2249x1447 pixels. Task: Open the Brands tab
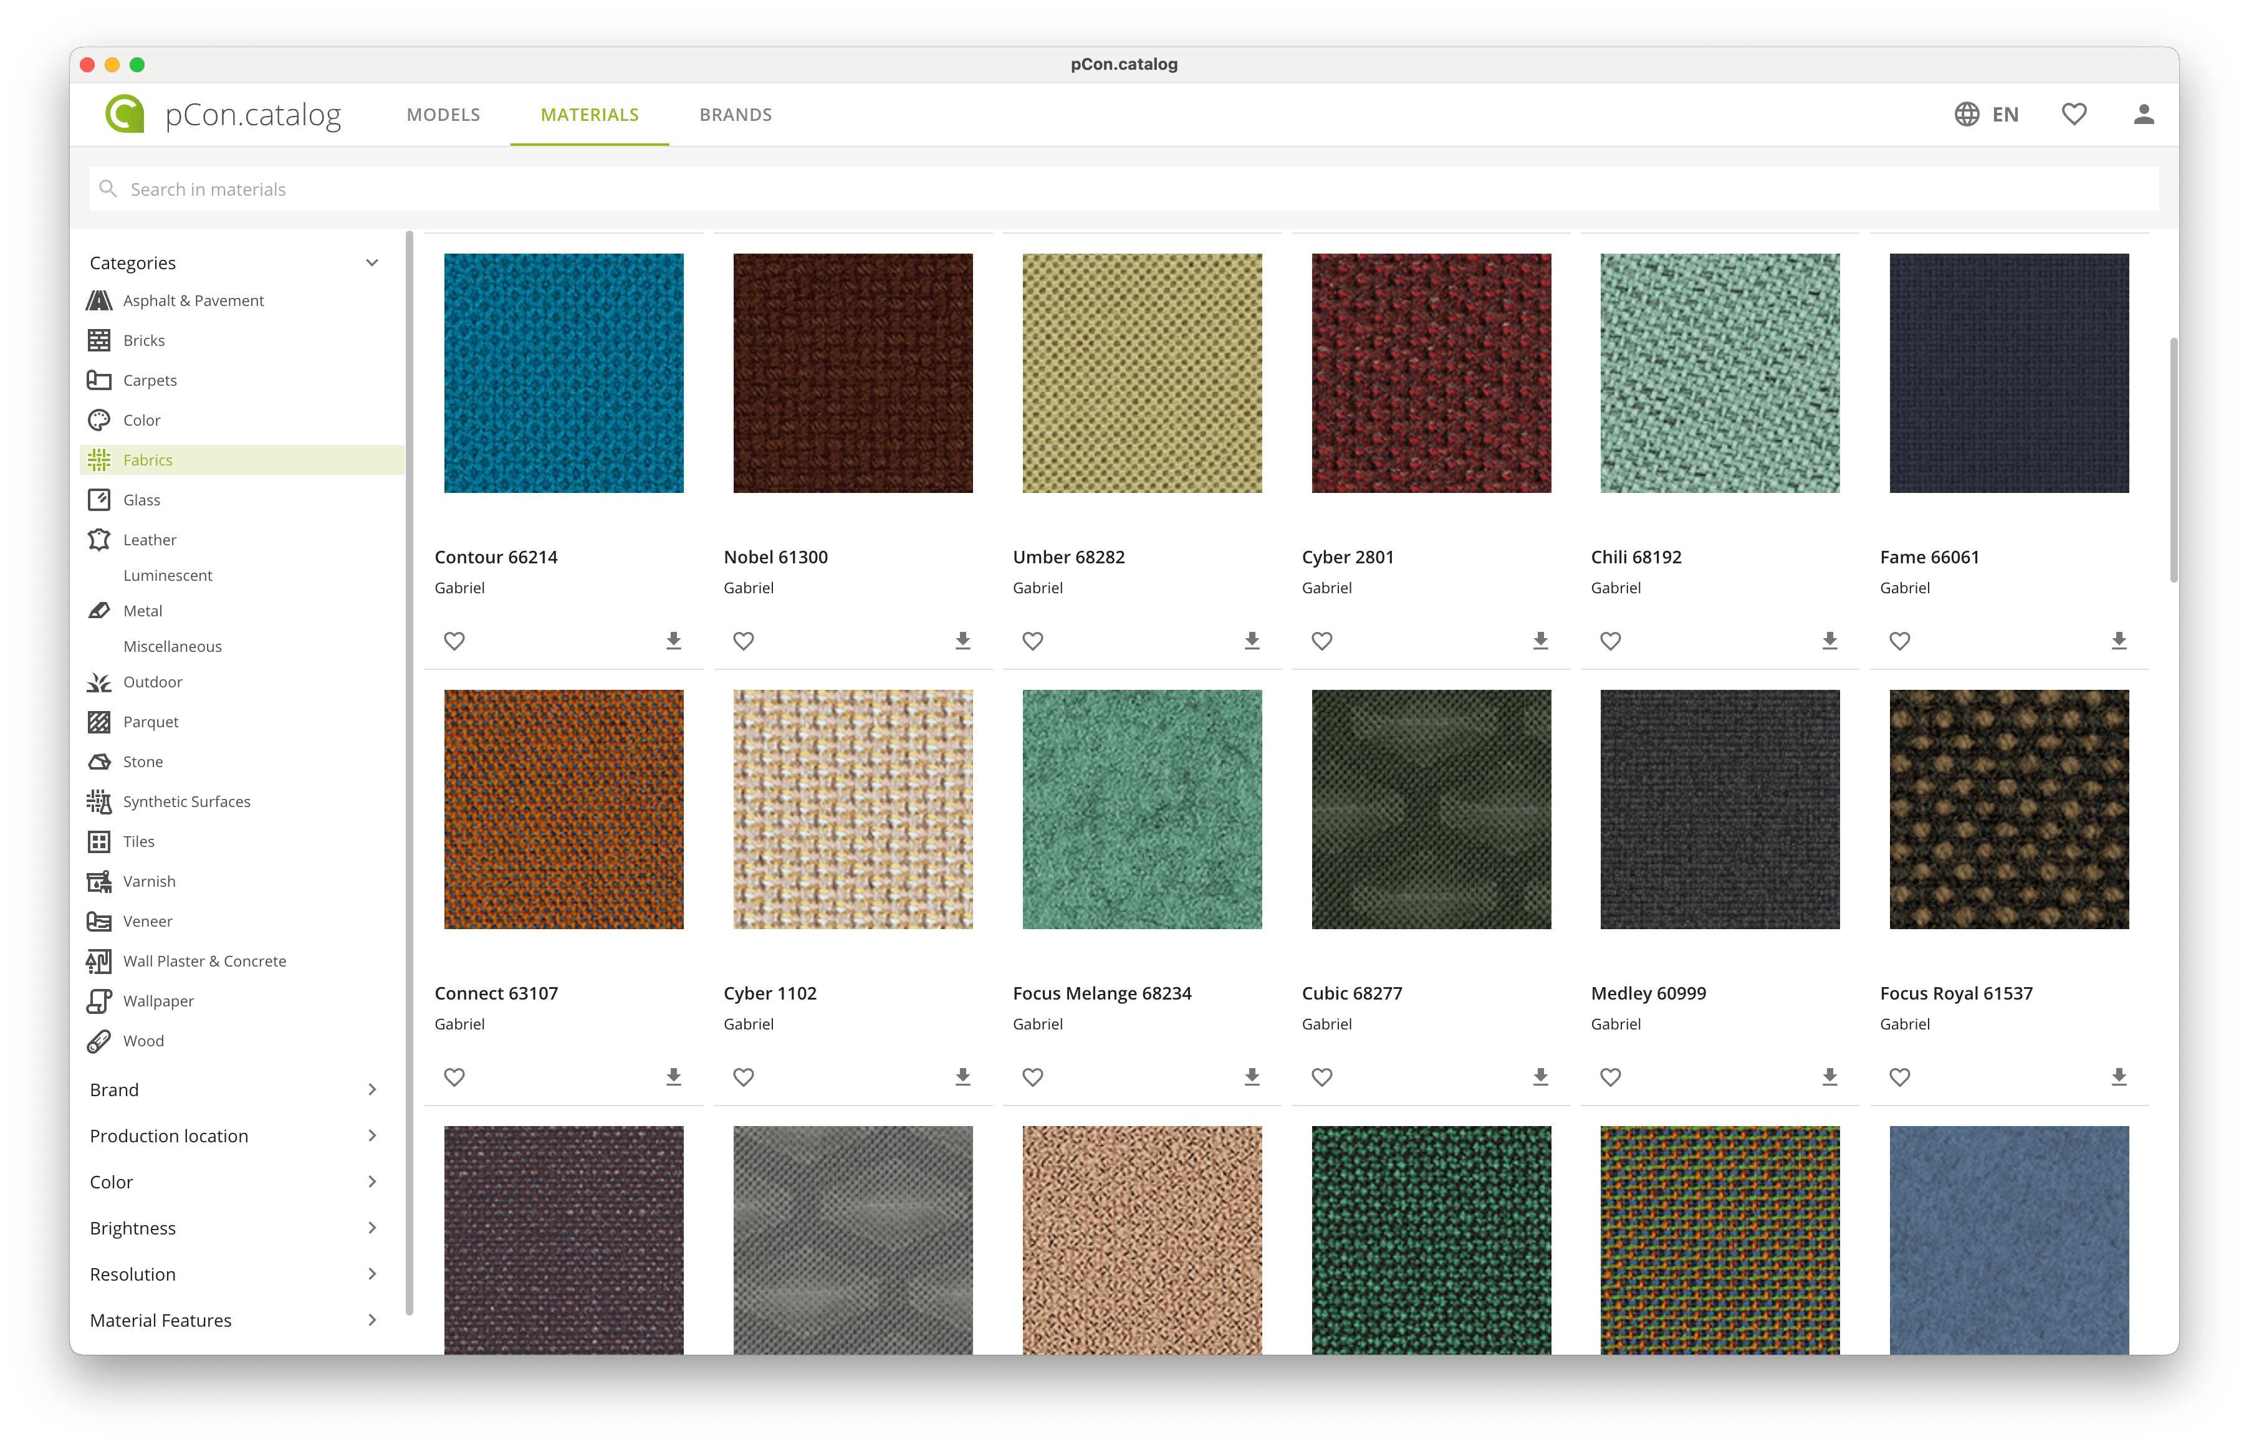click(735, 115)
